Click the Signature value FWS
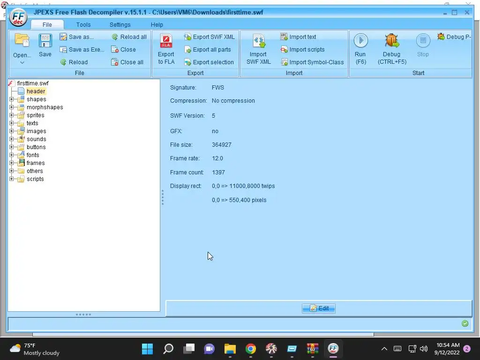 217,88
